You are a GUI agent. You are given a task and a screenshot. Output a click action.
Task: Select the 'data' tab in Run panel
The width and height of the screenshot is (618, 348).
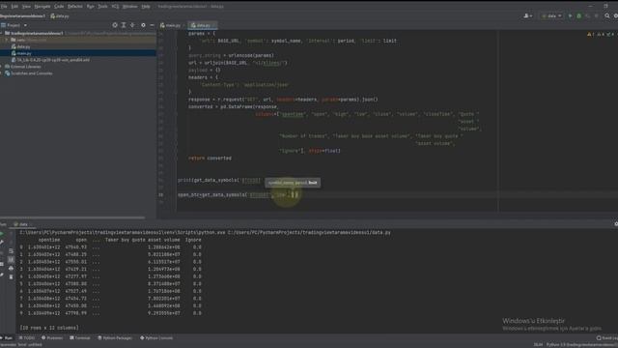(x=21, y=224)
